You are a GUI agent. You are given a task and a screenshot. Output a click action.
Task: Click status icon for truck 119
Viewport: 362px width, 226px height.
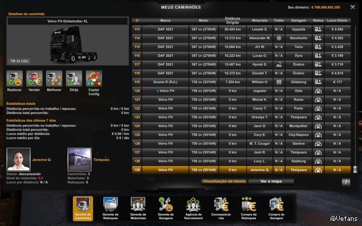point(318,82)
